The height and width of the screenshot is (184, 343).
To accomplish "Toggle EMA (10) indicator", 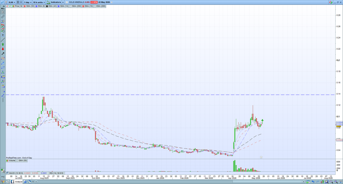I will point(87,6).
